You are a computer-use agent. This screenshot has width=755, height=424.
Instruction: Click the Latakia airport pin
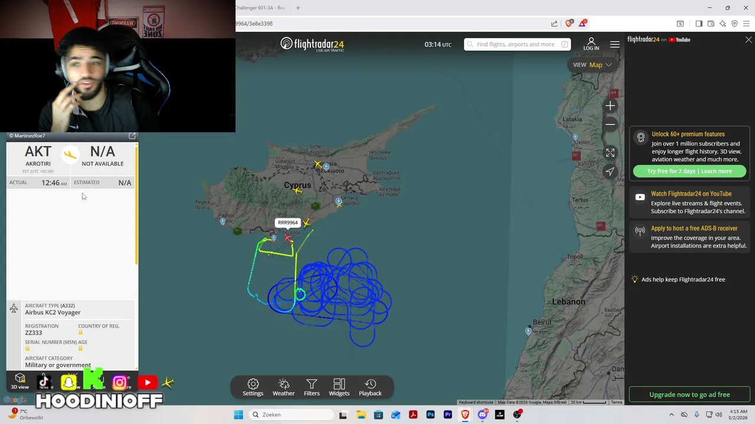575,137
